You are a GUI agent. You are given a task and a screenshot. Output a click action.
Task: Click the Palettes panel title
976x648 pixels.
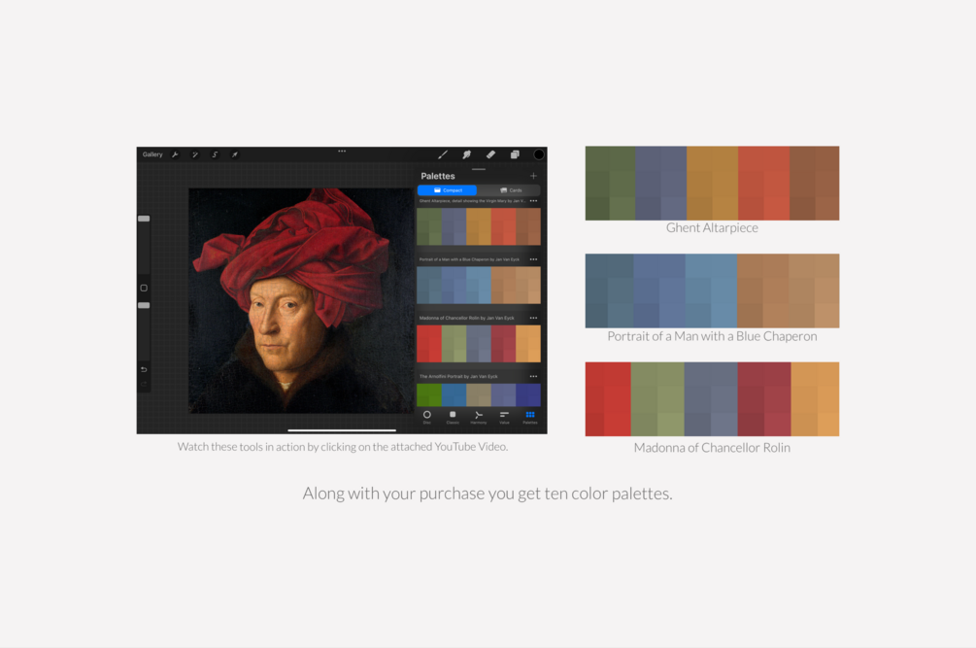coord(438,176)
